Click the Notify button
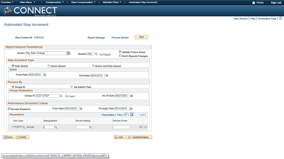The image size is (284, 159). 22,137
